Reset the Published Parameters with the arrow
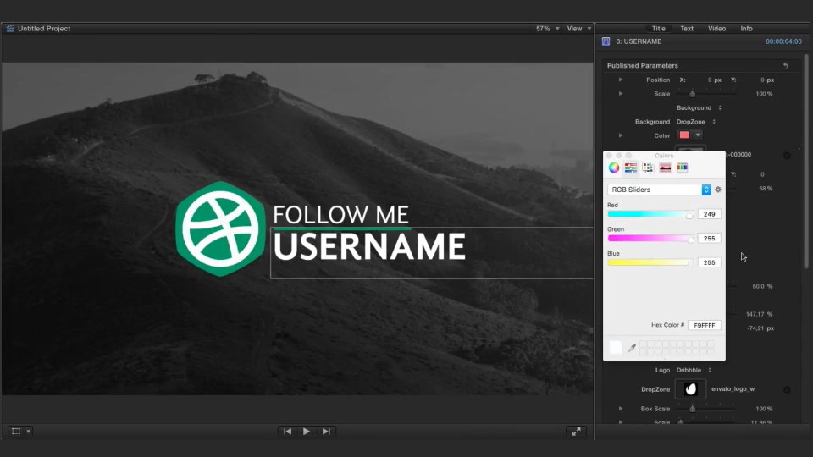 (786, 66)
